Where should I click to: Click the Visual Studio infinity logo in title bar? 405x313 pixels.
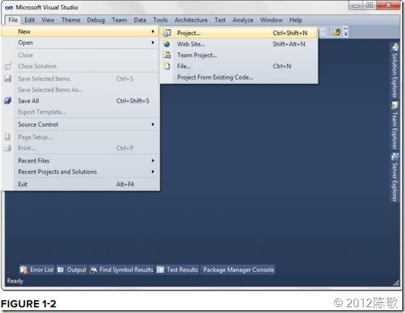[x=9, y=7]
